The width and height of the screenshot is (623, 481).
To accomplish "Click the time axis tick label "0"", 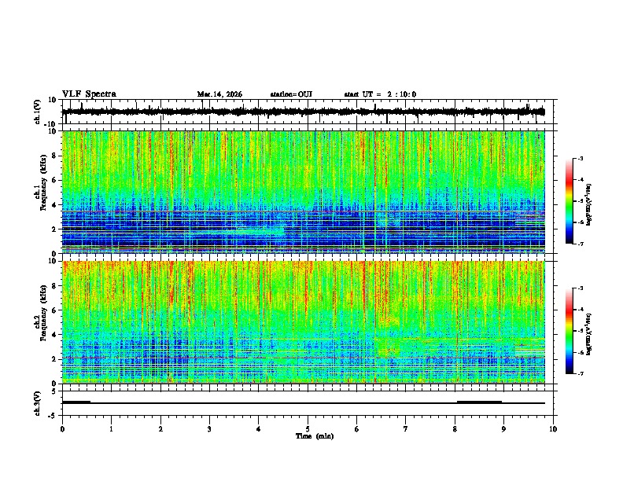I will click(x=62, y=429).
